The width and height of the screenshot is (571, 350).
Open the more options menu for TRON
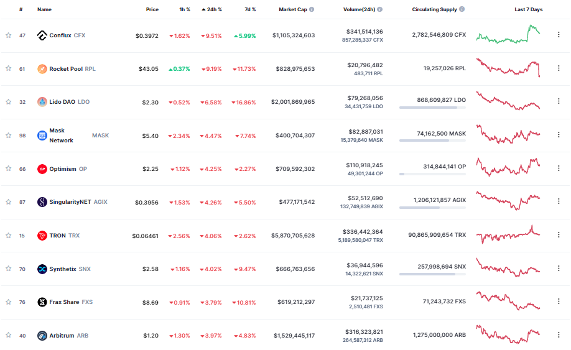558,236
